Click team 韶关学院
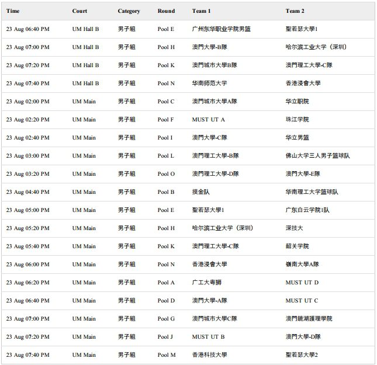 point(297,246)
